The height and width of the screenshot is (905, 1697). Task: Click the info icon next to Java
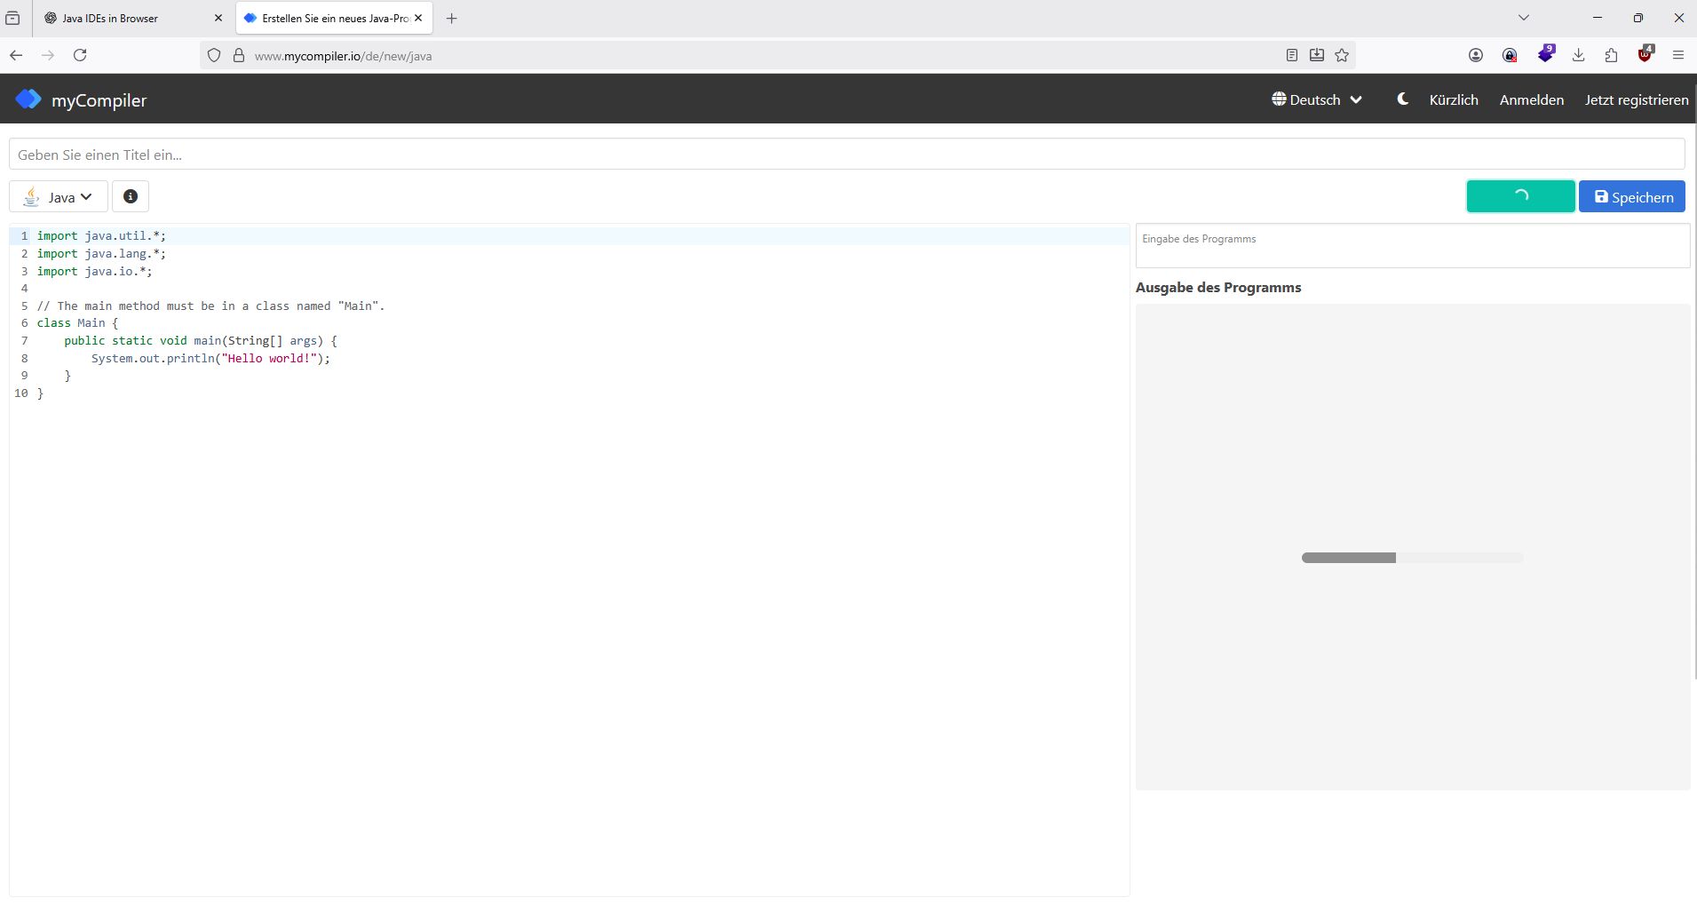(x=131, y=197)
